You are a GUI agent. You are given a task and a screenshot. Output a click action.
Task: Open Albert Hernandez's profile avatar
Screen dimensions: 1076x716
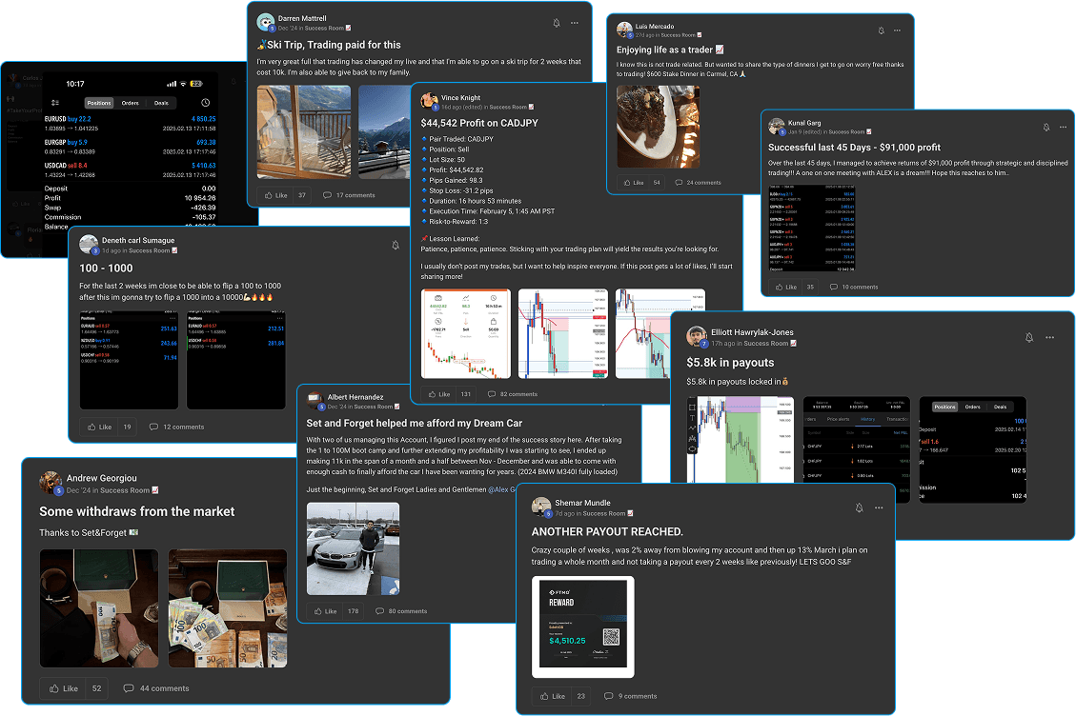(x=315, y=401)
